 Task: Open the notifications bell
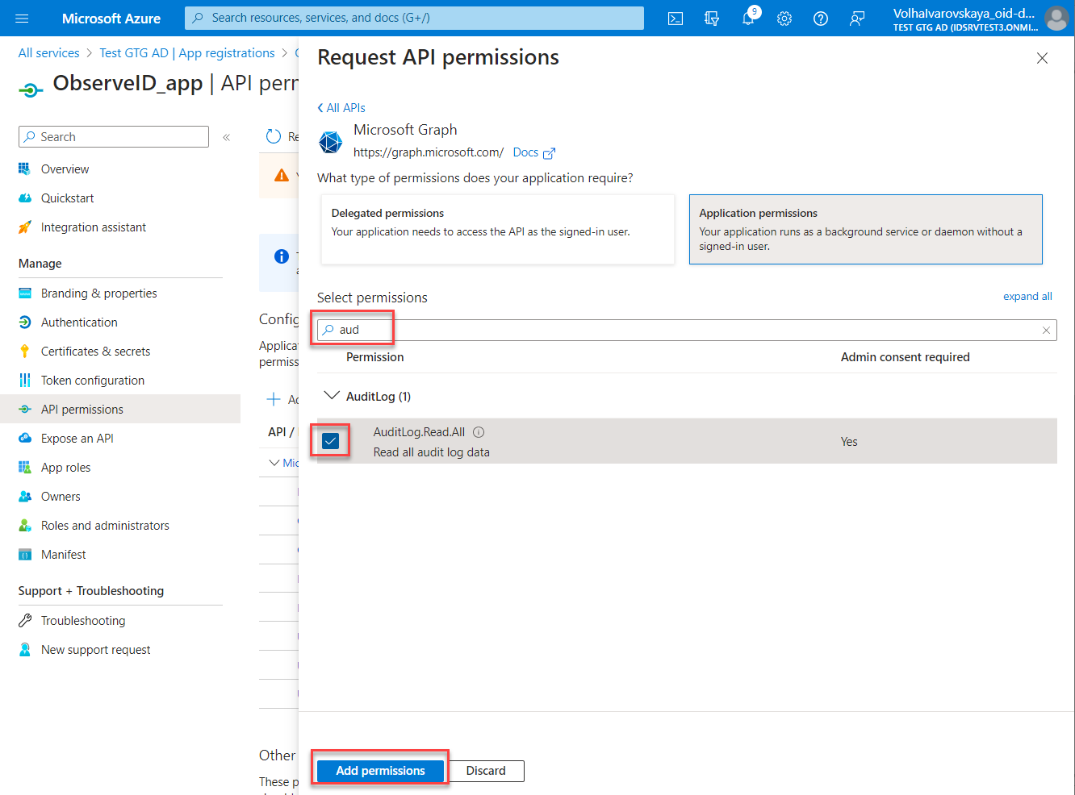(x=748, y=19)
